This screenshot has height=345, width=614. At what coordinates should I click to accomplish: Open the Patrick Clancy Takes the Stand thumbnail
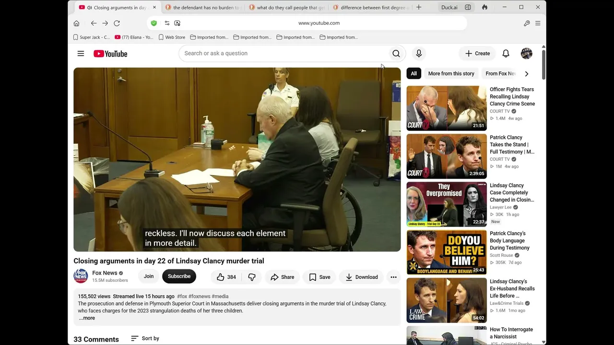pos(447,156)
